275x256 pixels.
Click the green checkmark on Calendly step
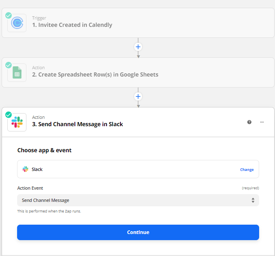tap(9, 15)
